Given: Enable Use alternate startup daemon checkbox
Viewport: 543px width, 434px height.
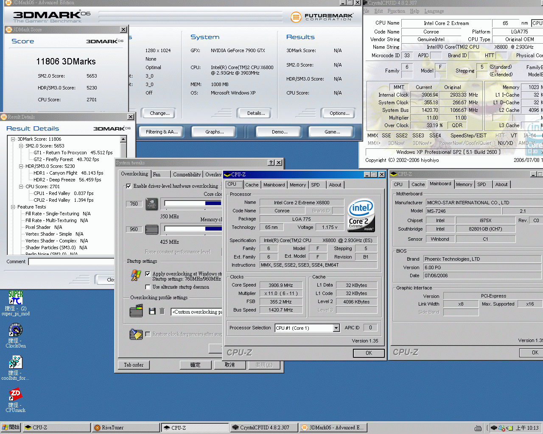Looking at the screenshot, I should tap(148, 287).
